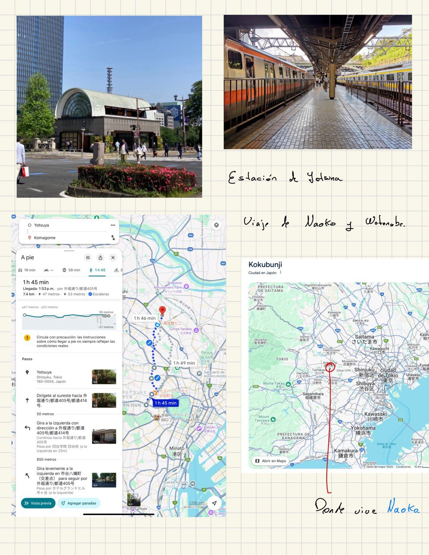Select handwritten blue word Naoko

pos(403,506)
